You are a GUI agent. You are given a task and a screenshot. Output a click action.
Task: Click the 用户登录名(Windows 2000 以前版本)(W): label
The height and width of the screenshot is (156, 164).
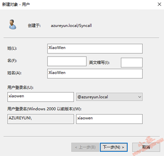44,109
